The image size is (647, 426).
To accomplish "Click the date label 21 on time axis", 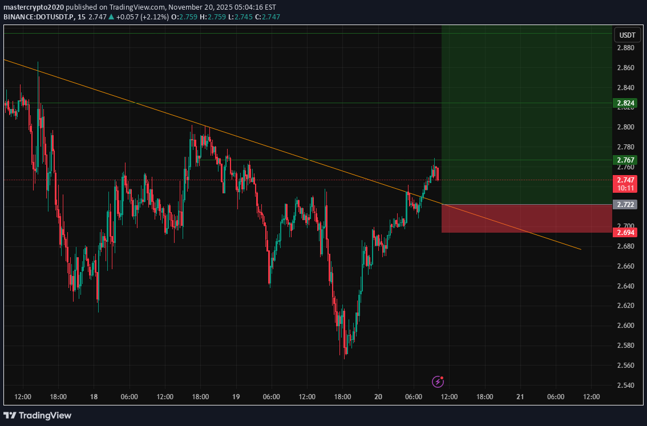I will pyautogui.click(x=520, y=397).
